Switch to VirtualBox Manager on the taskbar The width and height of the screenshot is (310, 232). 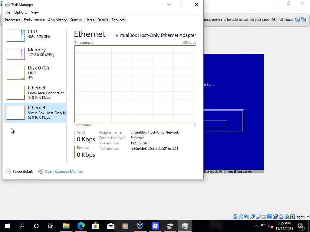(x=140, y=226)
